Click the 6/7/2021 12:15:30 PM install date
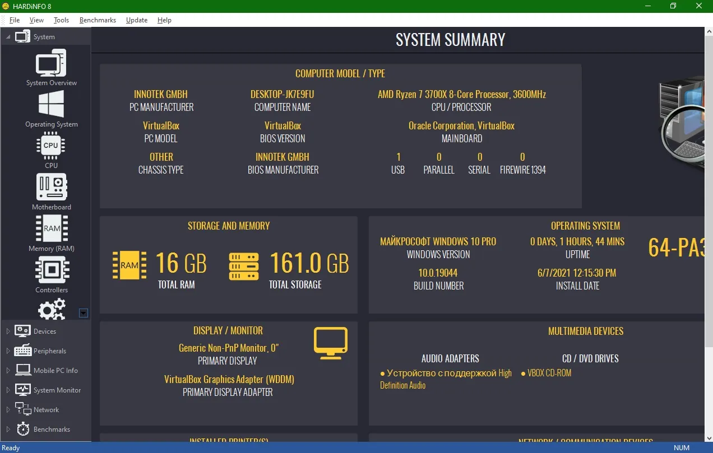This screenshot has height=453, width=713. [577, 273]
